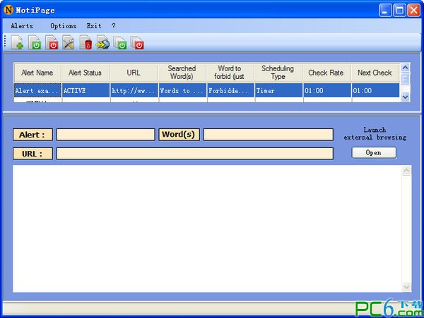The image size is (424, 318).
Task: Click the 'Word(s)' label
Action: pyautogui.click(x=179, y=134)
